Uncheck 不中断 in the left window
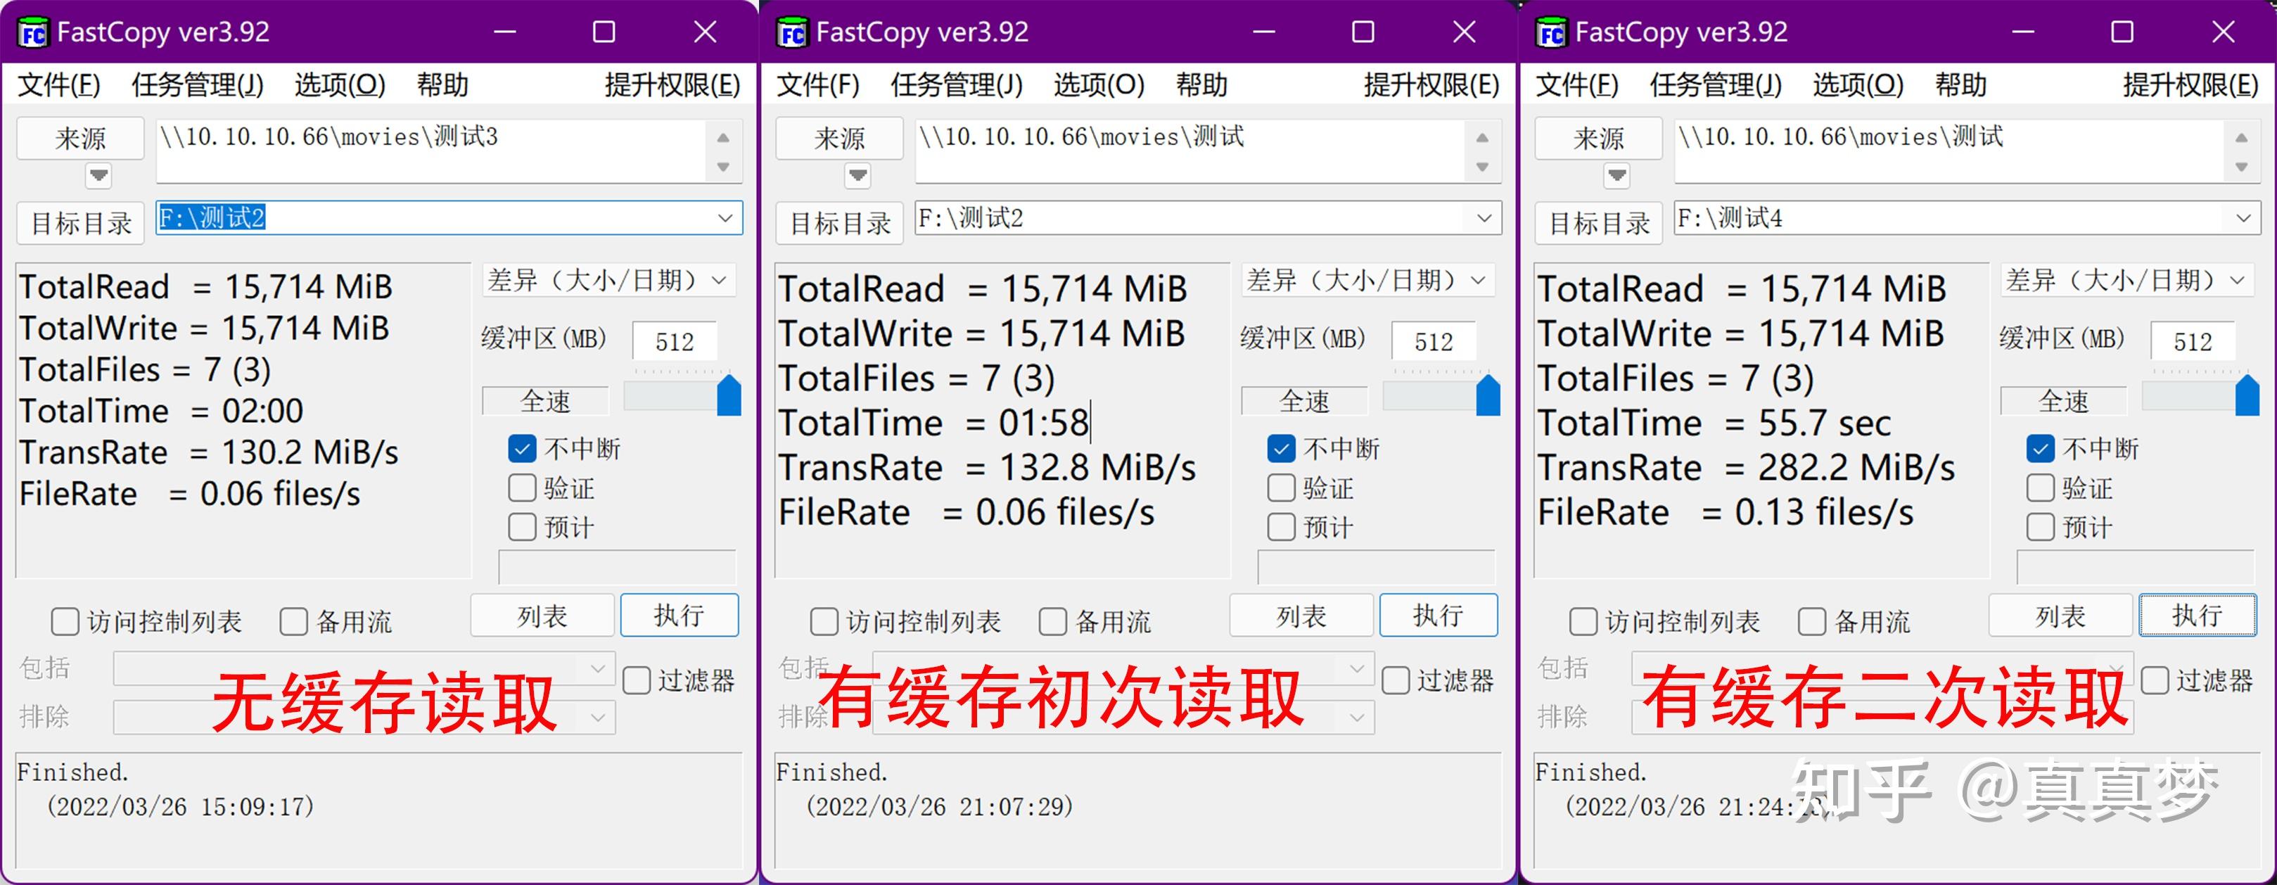Image resolution: width=2277 pixels, height=885 pixels. (523, 448)
